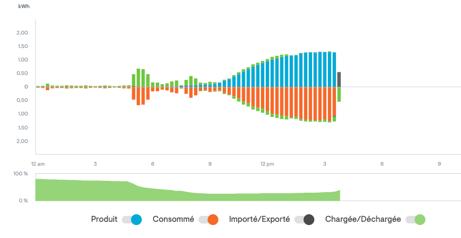The height and width of the screenshot is (238, 461).
Task: Toggle the blue Produit series switch
Action: pos(132,220)
